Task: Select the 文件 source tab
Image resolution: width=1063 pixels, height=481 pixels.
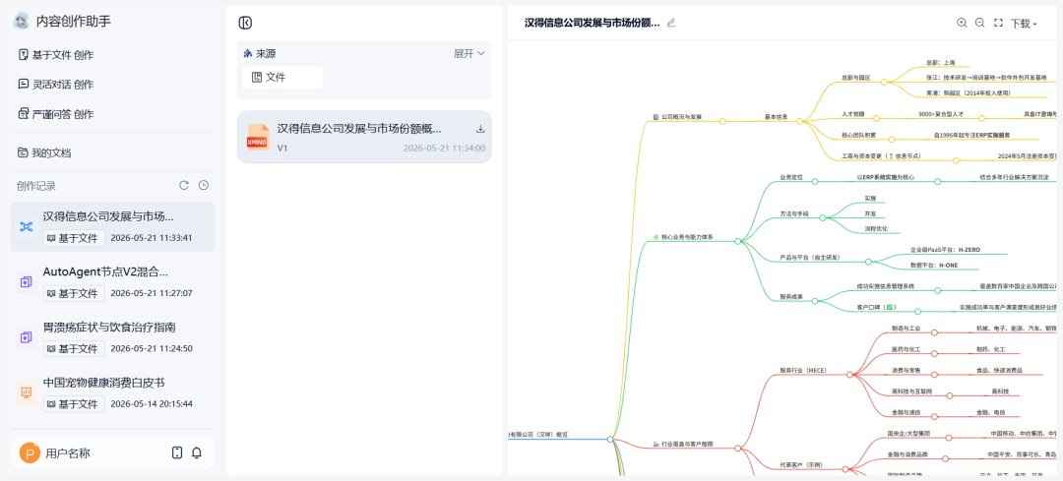Action: click(282, 78)
